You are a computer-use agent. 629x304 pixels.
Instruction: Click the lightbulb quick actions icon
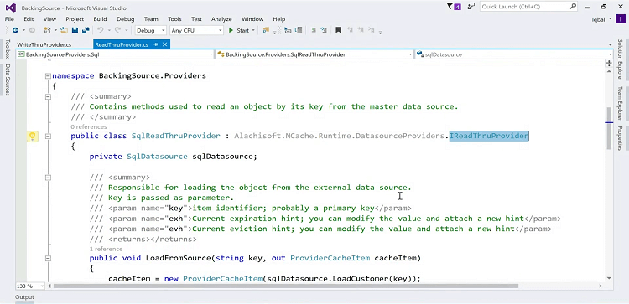[x=32, y=137]
